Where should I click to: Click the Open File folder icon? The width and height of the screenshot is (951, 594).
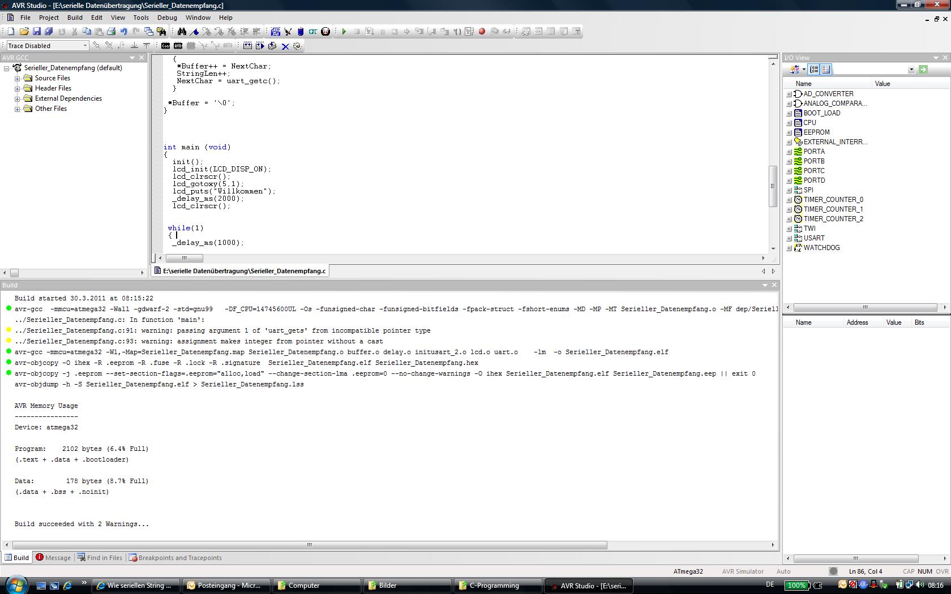(x=24, y=32)
